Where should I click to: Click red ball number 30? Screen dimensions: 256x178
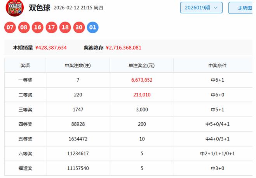point(79,27)
